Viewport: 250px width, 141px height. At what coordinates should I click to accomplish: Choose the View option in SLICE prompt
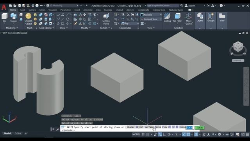[x=165, y=127]
